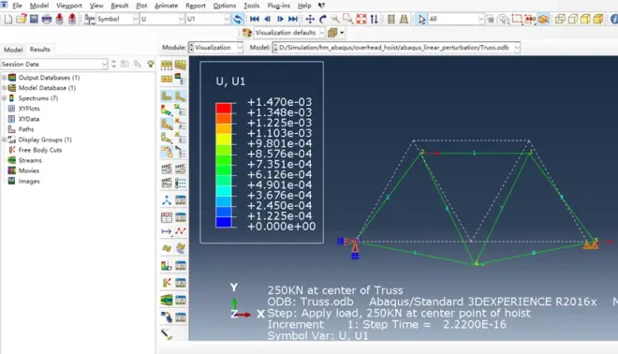618x354 pixels.
Task: Expand the Display Groups tree node
Action: tap(5, 140)
